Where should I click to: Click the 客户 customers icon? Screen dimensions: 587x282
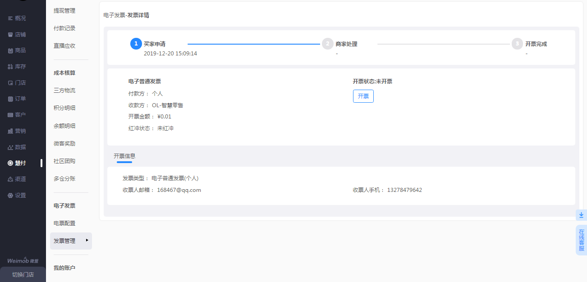(x=10, y=115)
